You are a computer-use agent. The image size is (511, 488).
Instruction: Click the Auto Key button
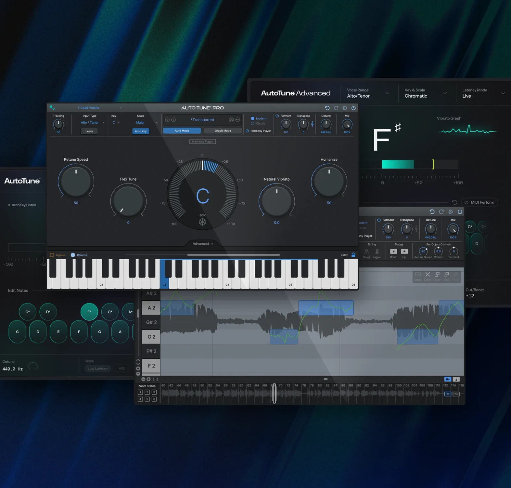point(141,131)
